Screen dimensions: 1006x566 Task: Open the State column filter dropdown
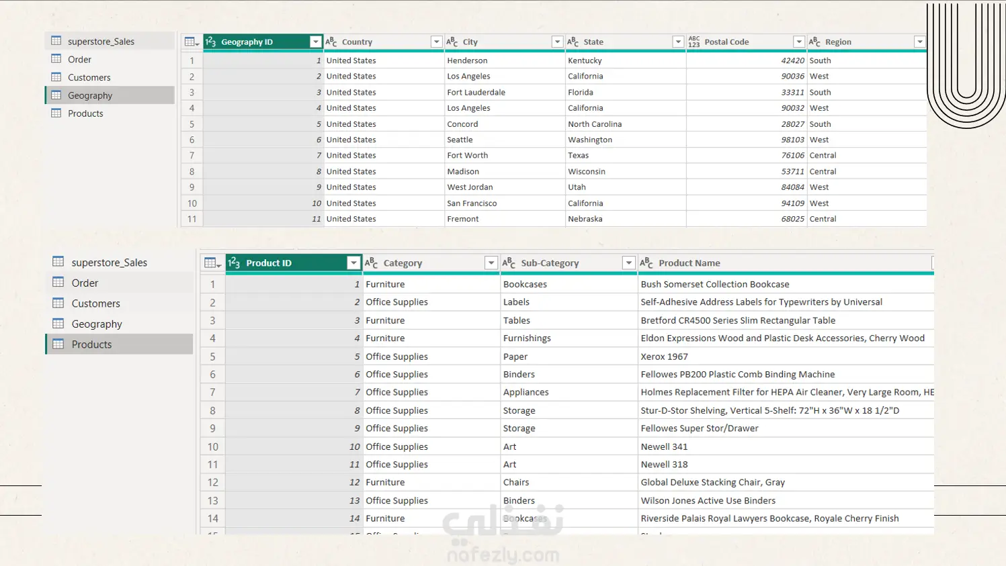point(678,42)
